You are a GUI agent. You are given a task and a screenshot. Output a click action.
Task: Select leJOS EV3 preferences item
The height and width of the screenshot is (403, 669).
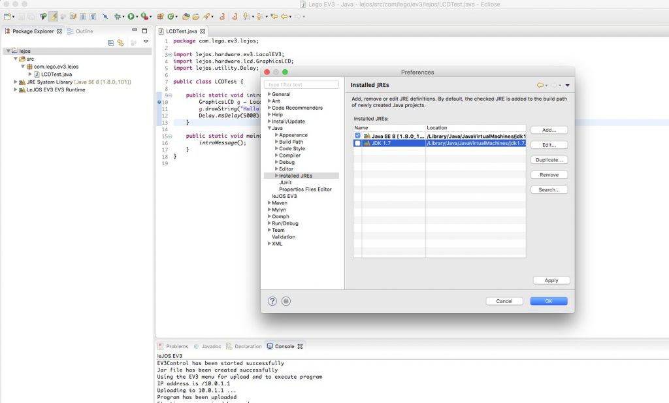coord(284,196)
